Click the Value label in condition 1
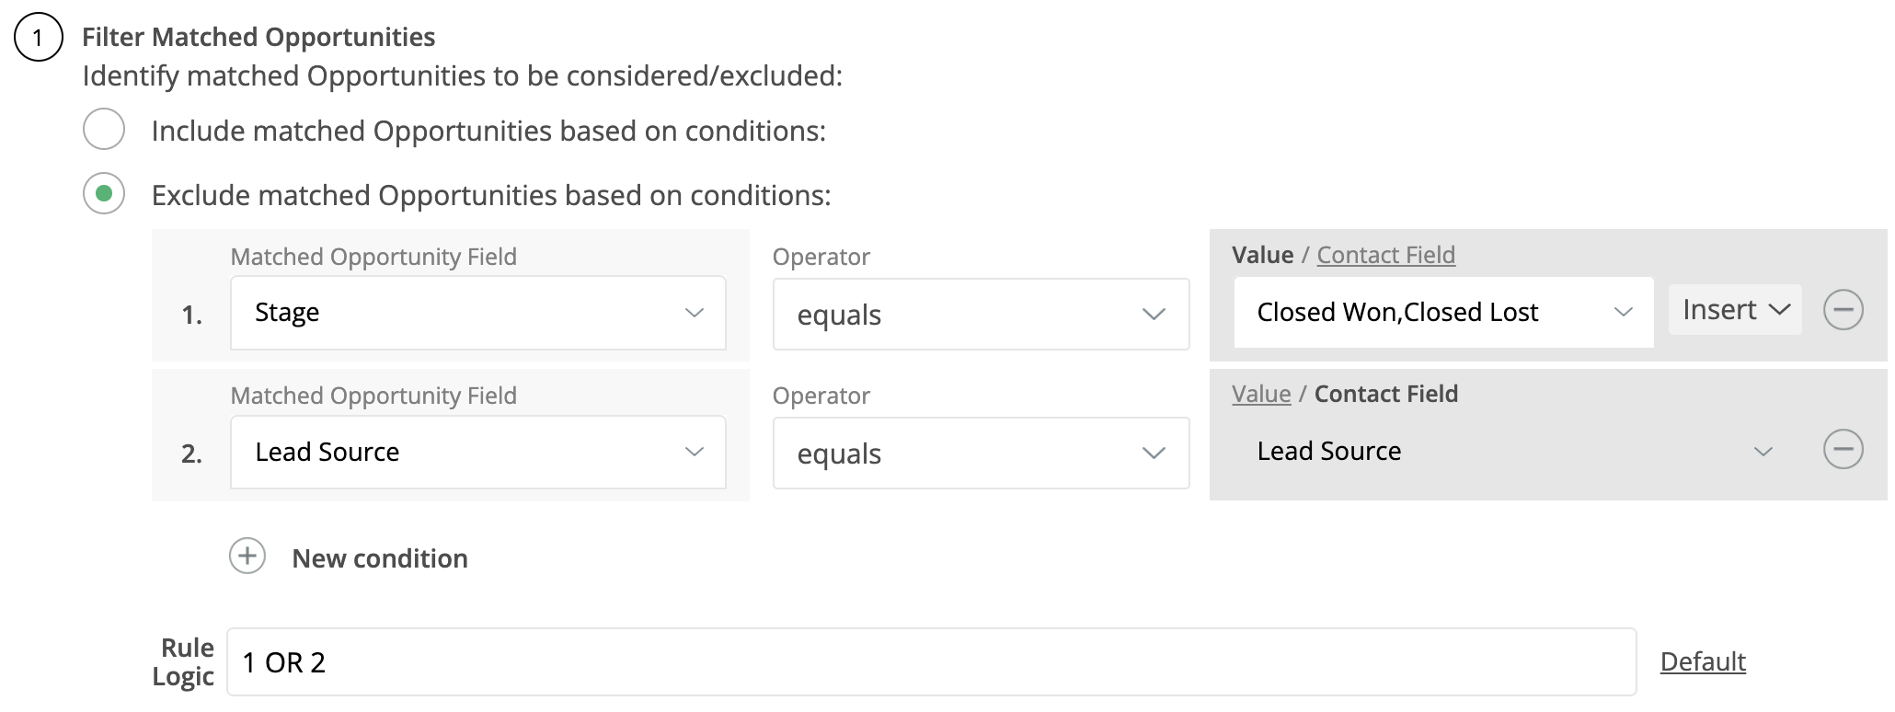 1262,255
